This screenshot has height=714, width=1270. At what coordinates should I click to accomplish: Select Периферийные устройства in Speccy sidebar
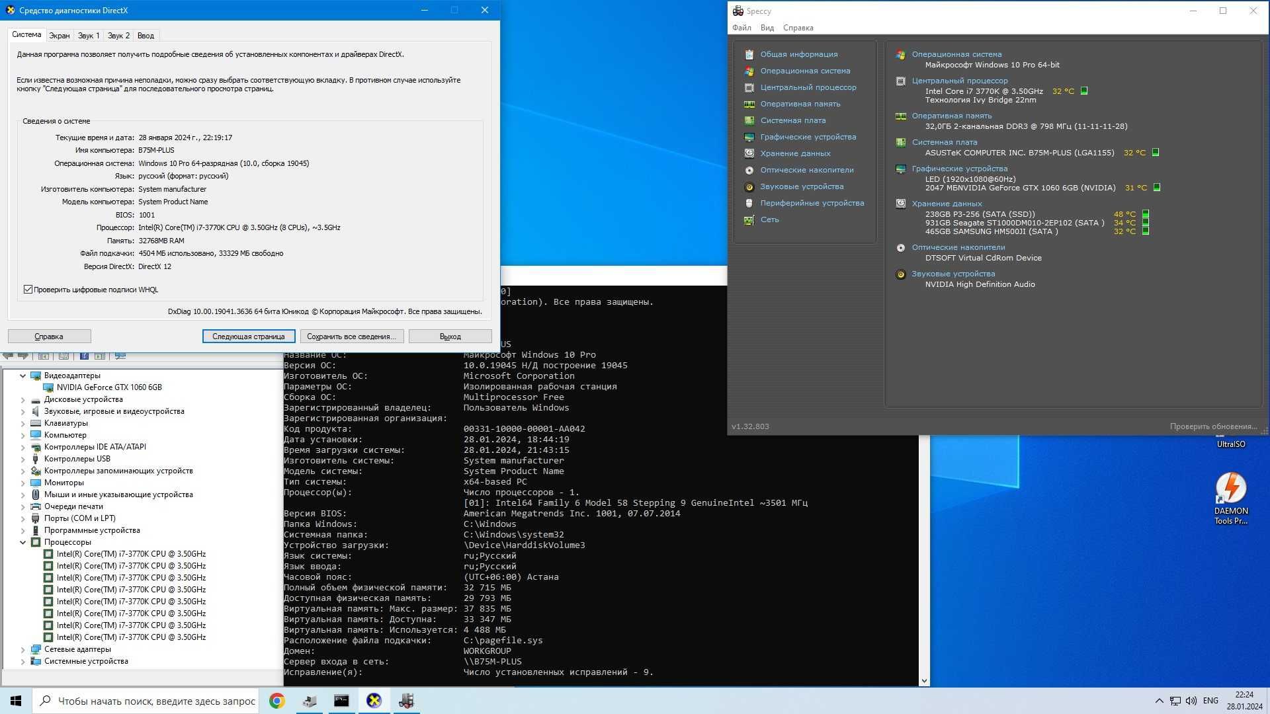[812, 203]
